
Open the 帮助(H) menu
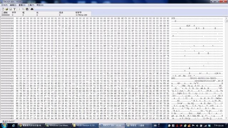(40, 5)
